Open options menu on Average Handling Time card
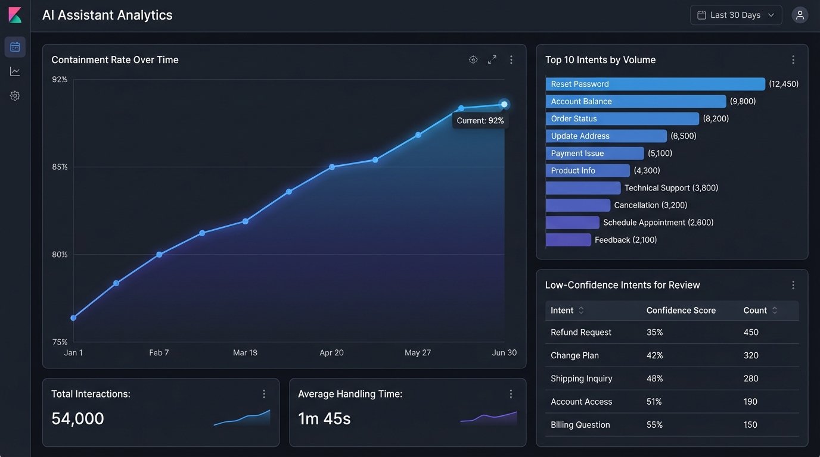 point(511,393)
